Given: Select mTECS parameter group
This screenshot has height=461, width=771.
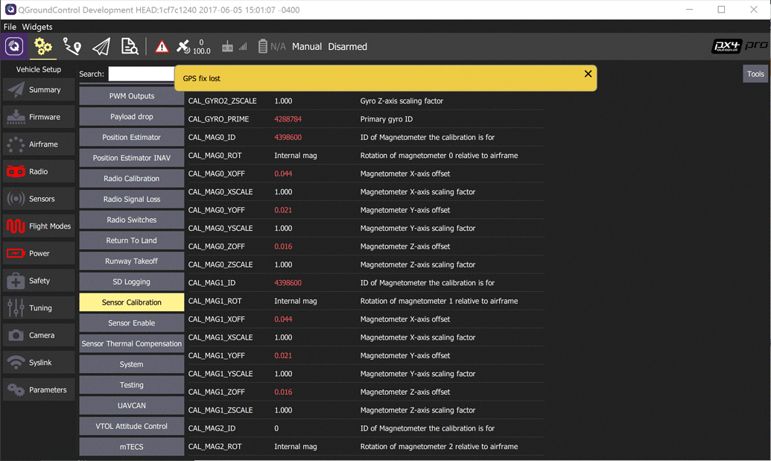Looking at the screenshot, I should click(132, 447).
